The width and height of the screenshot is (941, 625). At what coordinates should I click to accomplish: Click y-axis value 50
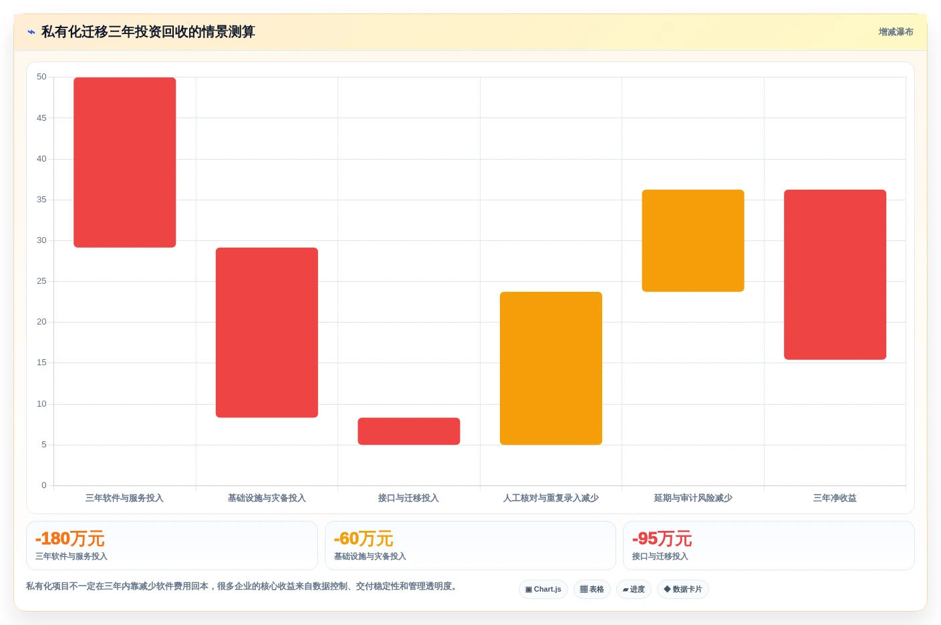(41, 77)
